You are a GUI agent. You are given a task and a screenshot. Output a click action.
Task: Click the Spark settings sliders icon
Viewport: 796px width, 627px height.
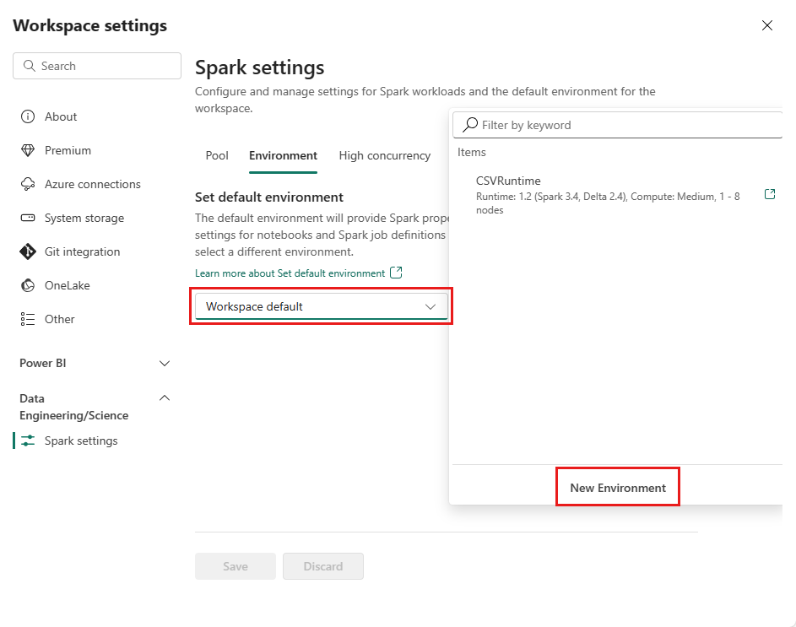coord(29,441)
